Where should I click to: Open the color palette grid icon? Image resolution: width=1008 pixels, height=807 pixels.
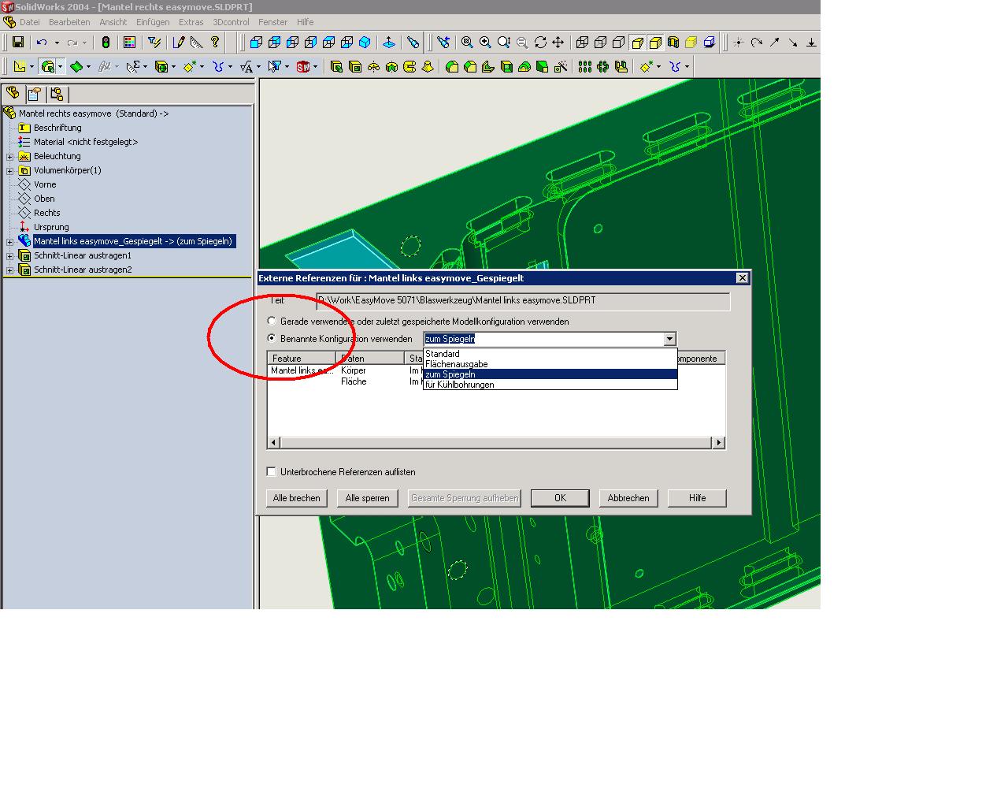130,43
